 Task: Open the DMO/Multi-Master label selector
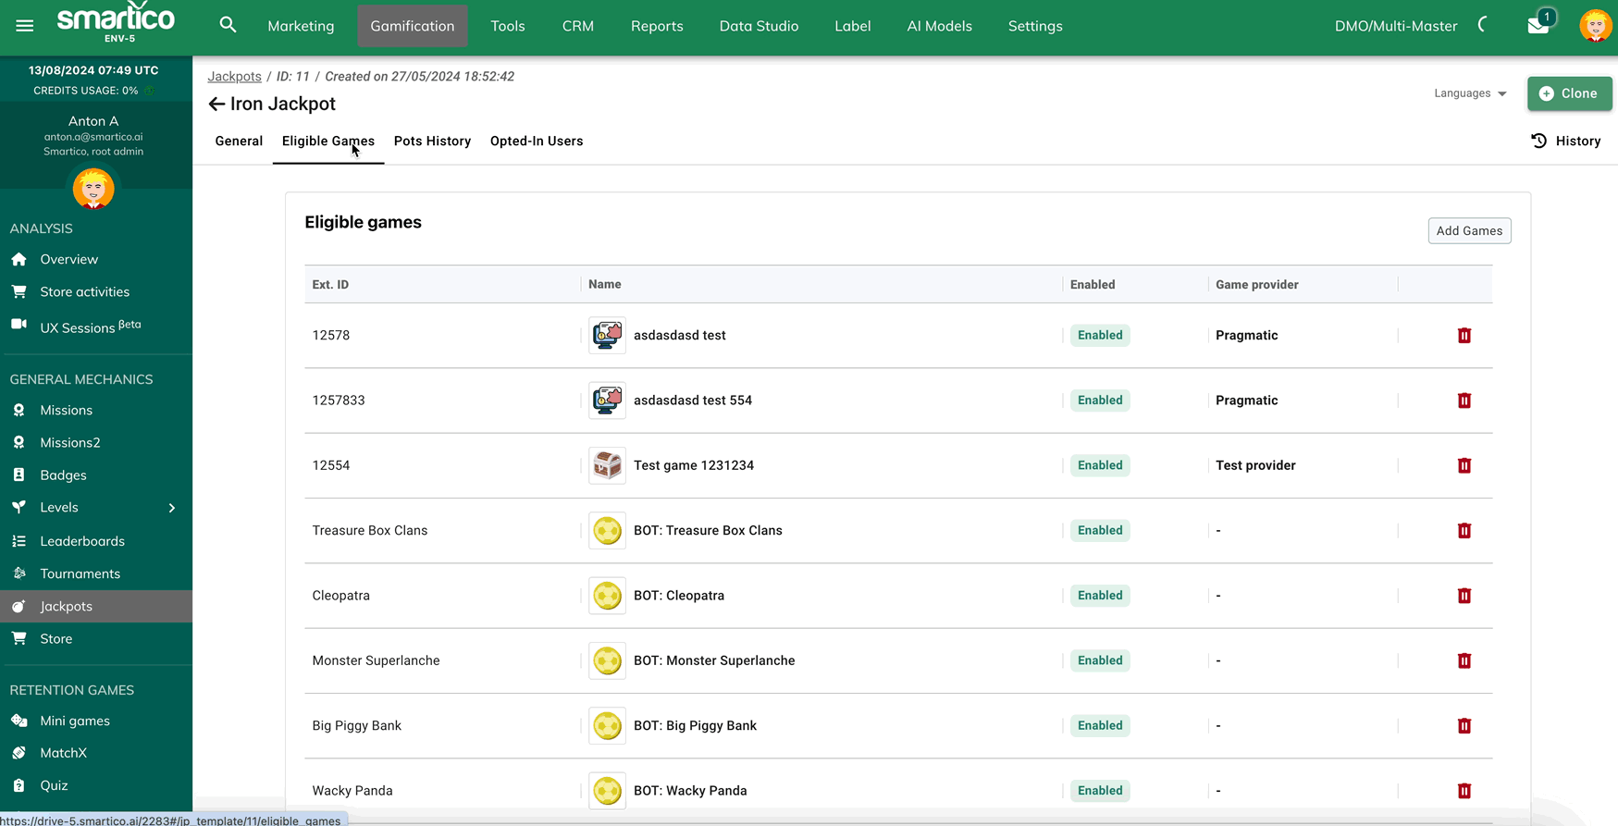pos(1395,26)
